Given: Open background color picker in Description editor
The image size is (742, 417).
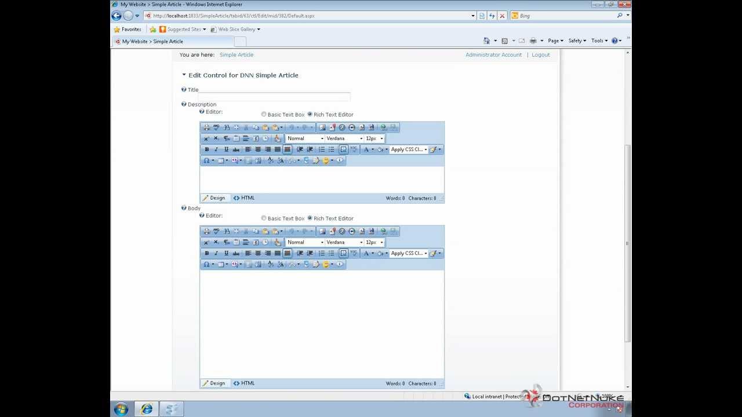Looking at the screenshot, I should pos(382,149).
